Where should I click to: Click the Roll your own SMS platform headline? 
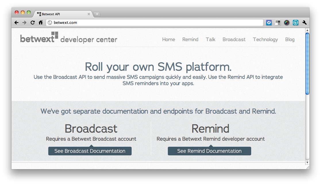pos(158,67)
